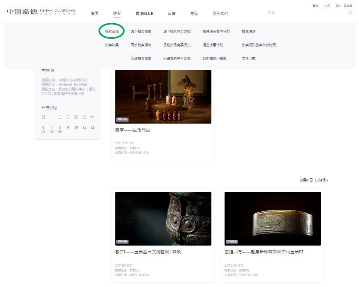Screen dimensions: 359x287
Task: Open the 发现 nav menu
Action: tap(194, 14)
